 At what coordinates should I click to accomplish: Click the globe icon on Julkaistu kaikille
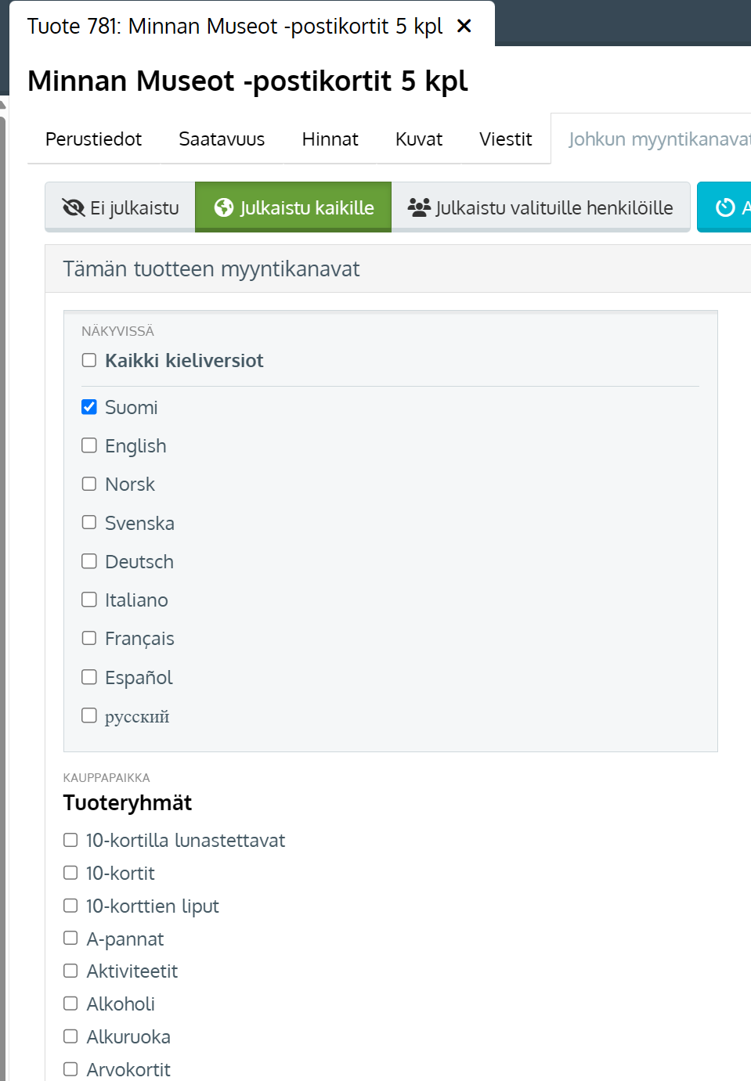point(224,207)
